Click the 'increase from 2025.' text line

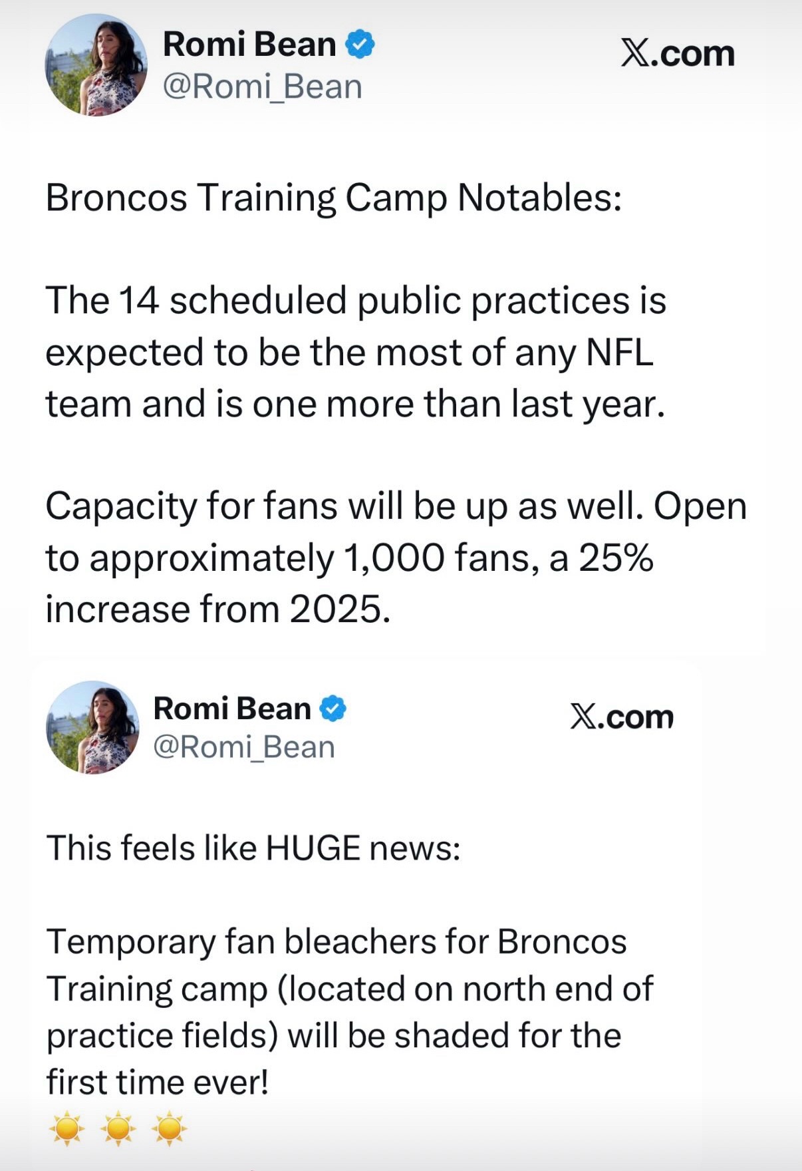tap(218, 609)
